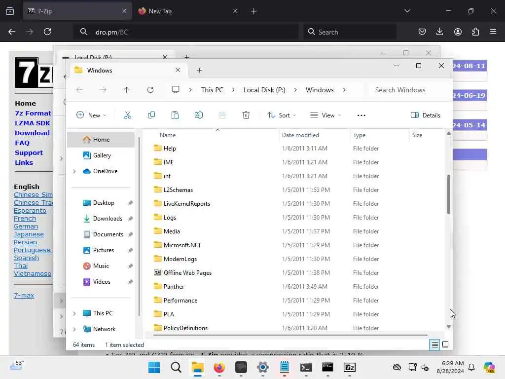Image resolution: width=505 pixels, height=379 pixels.
Task: Select Home in navigation pane
Action: 101,140
